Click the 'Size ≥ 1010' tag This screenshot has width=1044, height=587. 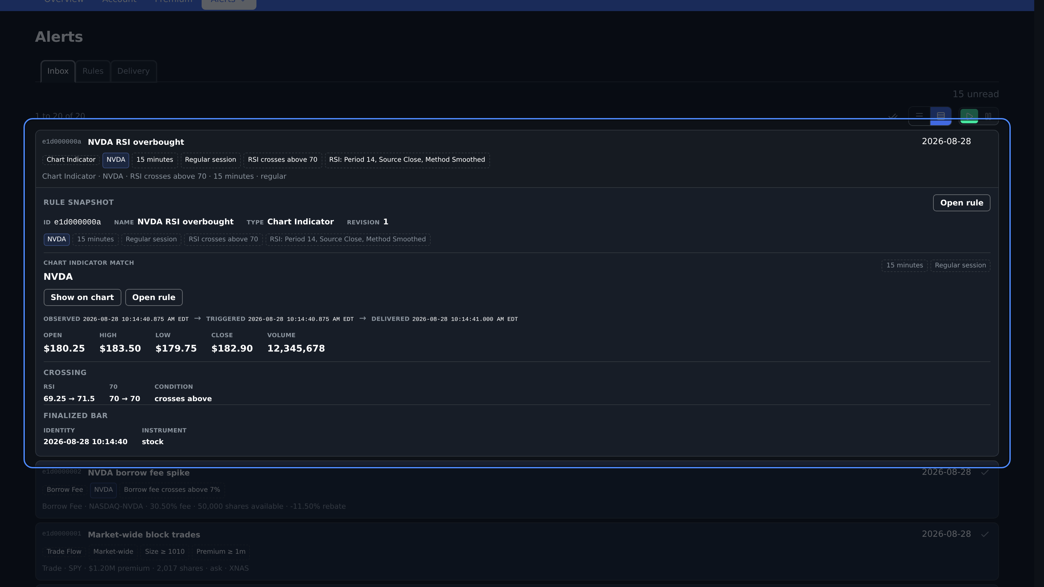coord(164,552)
